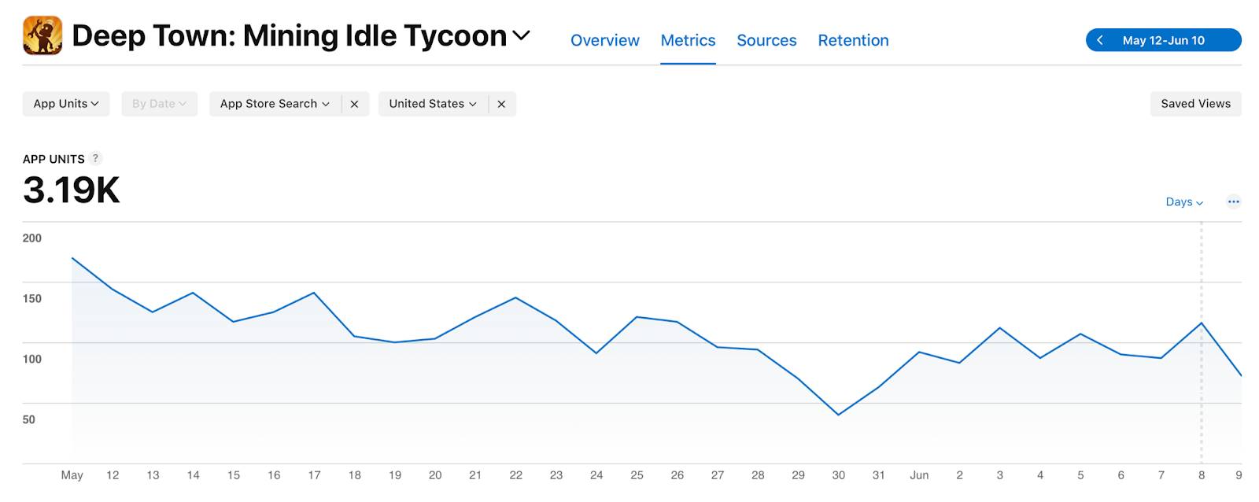The image size is (1259, 502).
Task: Open the Metrics tab
Action: tap(688, 40)
